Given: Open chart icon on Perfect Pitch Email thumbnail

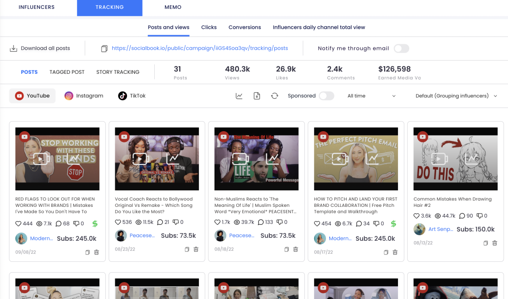Looking at the screenshot, I should (372, 159).
